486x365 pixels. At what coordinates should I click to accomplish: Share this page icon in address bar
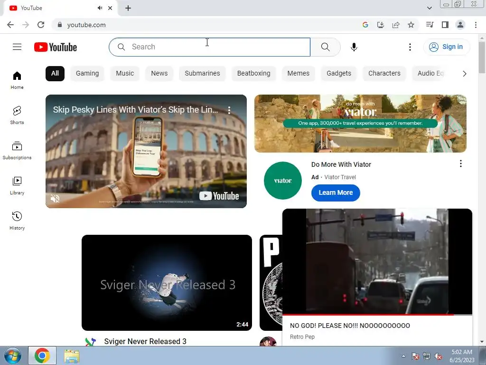click(396, 25)
